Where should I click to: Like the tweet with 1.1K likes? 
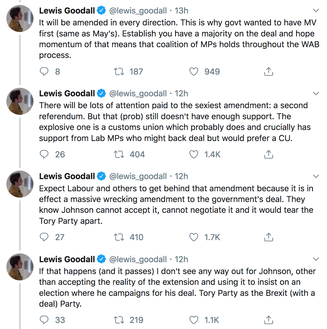point(194,320)
